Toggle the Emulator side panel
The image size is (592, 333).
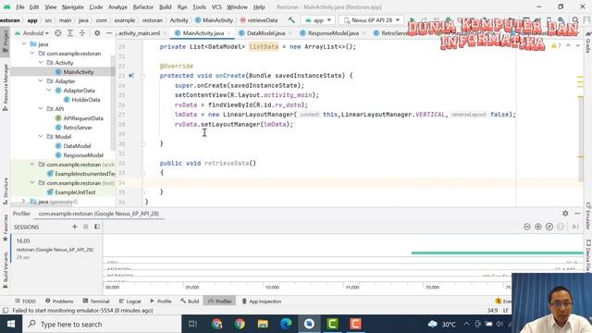[588, 216]
